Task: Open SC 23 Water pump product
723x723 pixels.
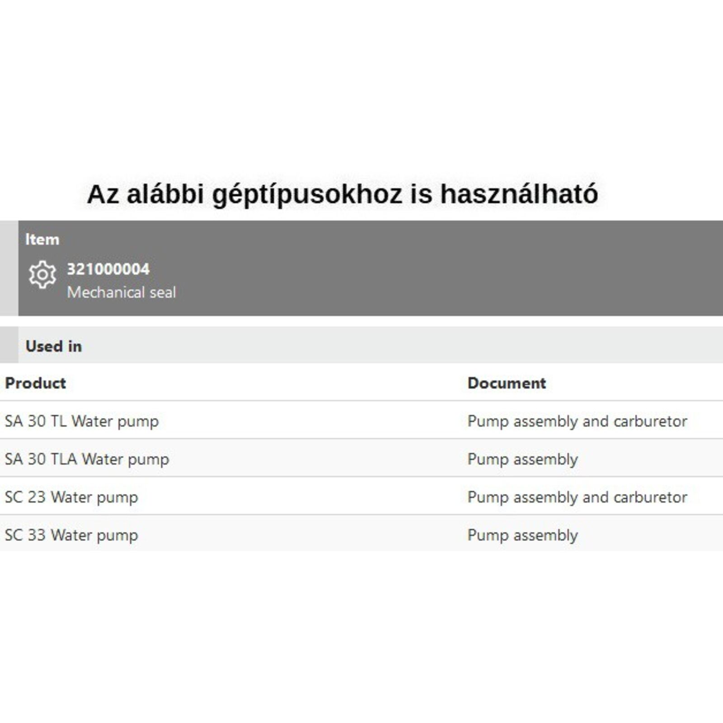Action: point(71,497)
